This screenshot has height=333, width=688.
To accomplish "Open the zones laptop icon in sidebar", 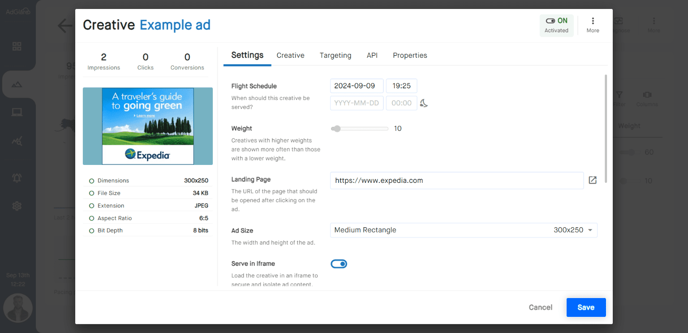I will pos(17,112).
